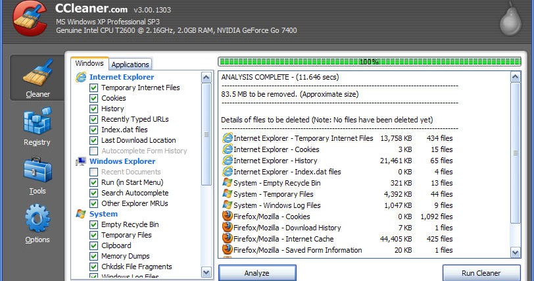
Task: Click IE icon beside Cookies result row
Action: (227, 149)
